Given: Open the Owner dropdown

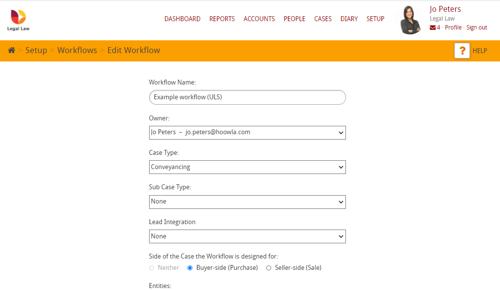Looking at the screenshot, I should click(x=247, y=132).
